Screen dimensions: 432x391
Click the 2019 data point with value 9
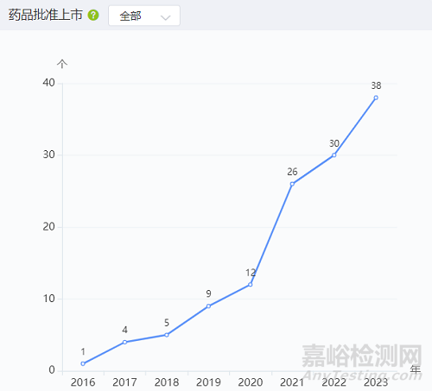pos(208,306)
